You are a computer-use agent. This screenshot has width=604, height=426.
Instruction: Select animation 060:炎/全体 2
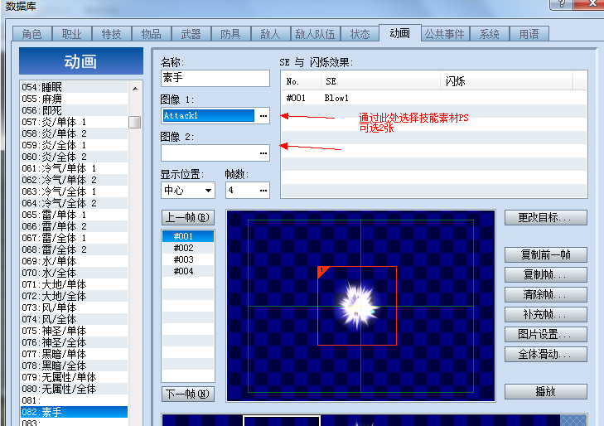point(74,157)
